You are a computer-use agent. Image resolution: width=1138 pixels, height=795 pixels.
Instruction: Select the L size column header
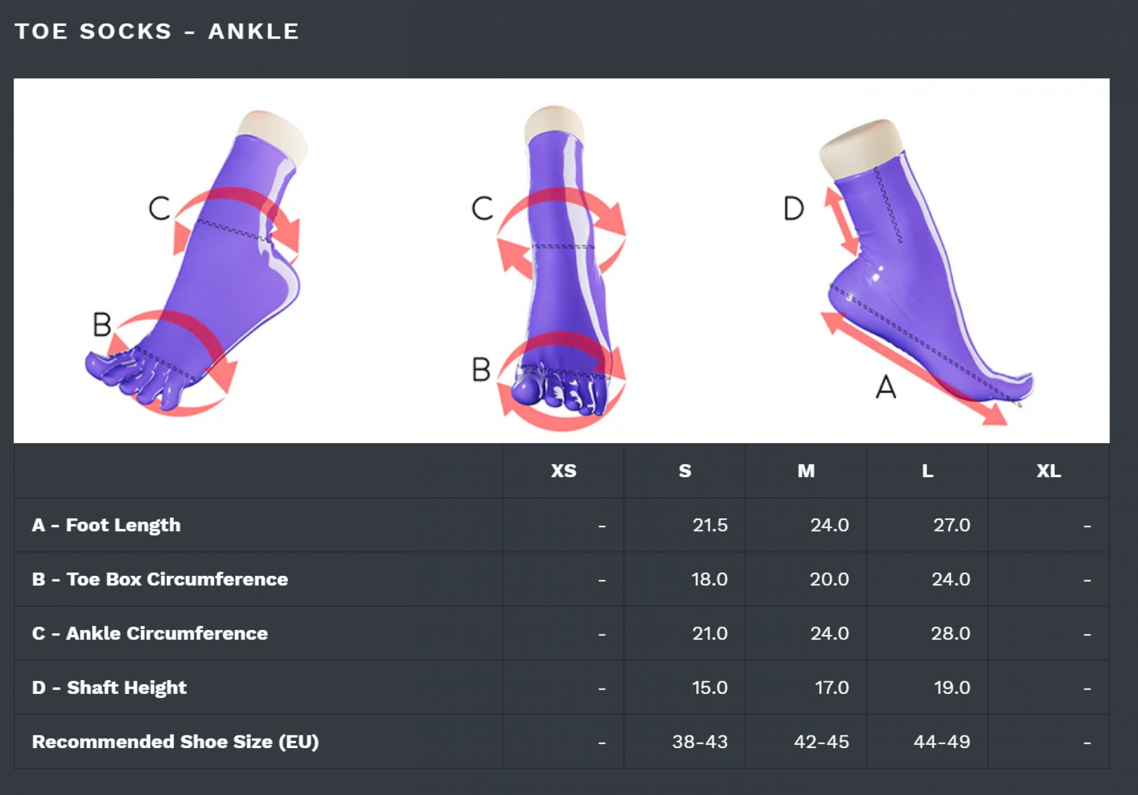point(928,471)
